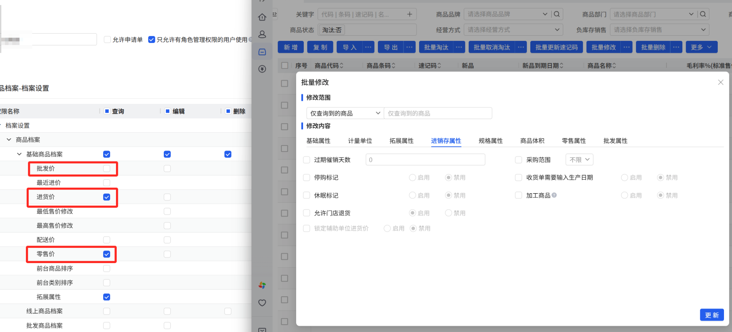Uncheck 零售价 query permission
The width and height of the screenshot is (732, 332).
106,254
